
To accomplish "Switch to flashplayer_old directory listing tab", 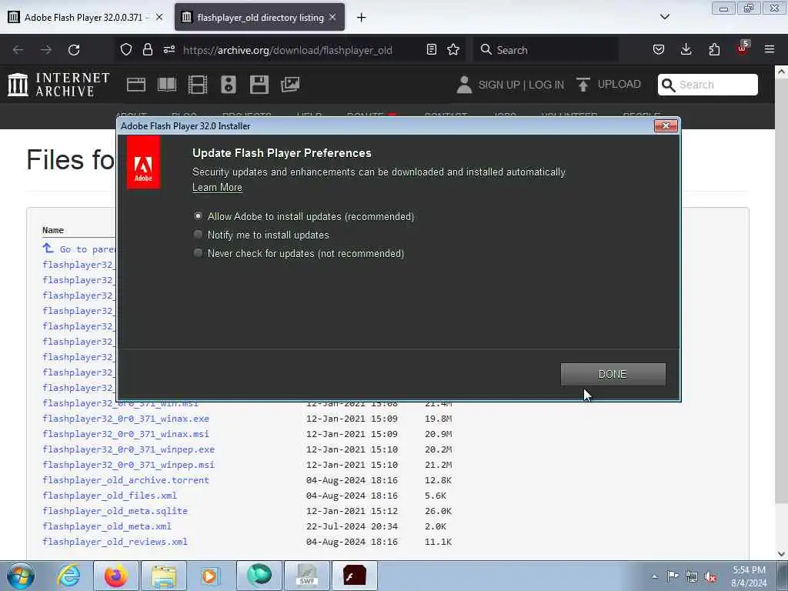I will click(x=260, y=17).
